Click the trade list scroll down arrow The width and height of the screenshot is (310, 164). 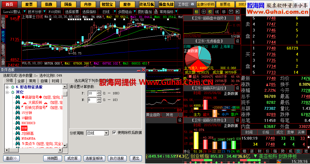[x=308, y=147]
